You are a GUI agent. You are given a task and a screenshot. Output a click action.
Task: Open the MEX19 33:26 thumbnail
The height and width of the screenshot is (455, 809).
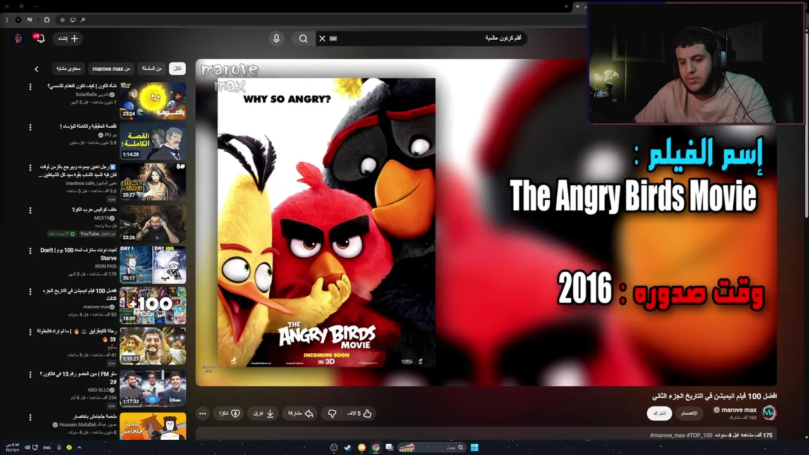[x=153, y=223]
